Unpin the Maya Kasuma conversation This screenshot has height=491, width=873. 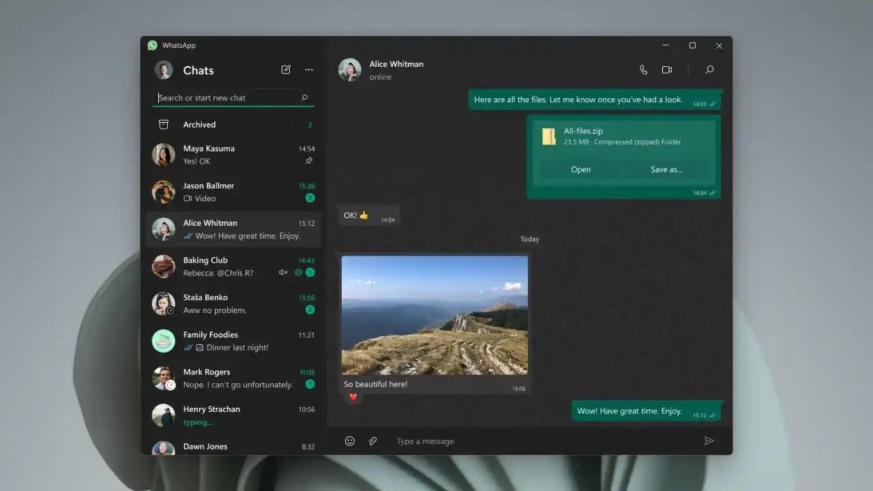[x=309, y=161]
